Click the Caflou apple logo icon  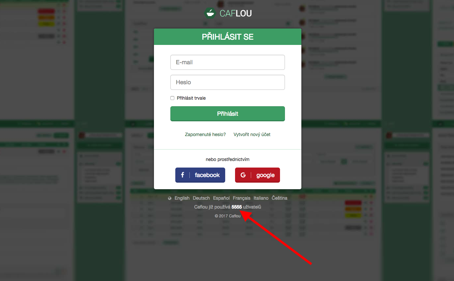coord(210,13)
